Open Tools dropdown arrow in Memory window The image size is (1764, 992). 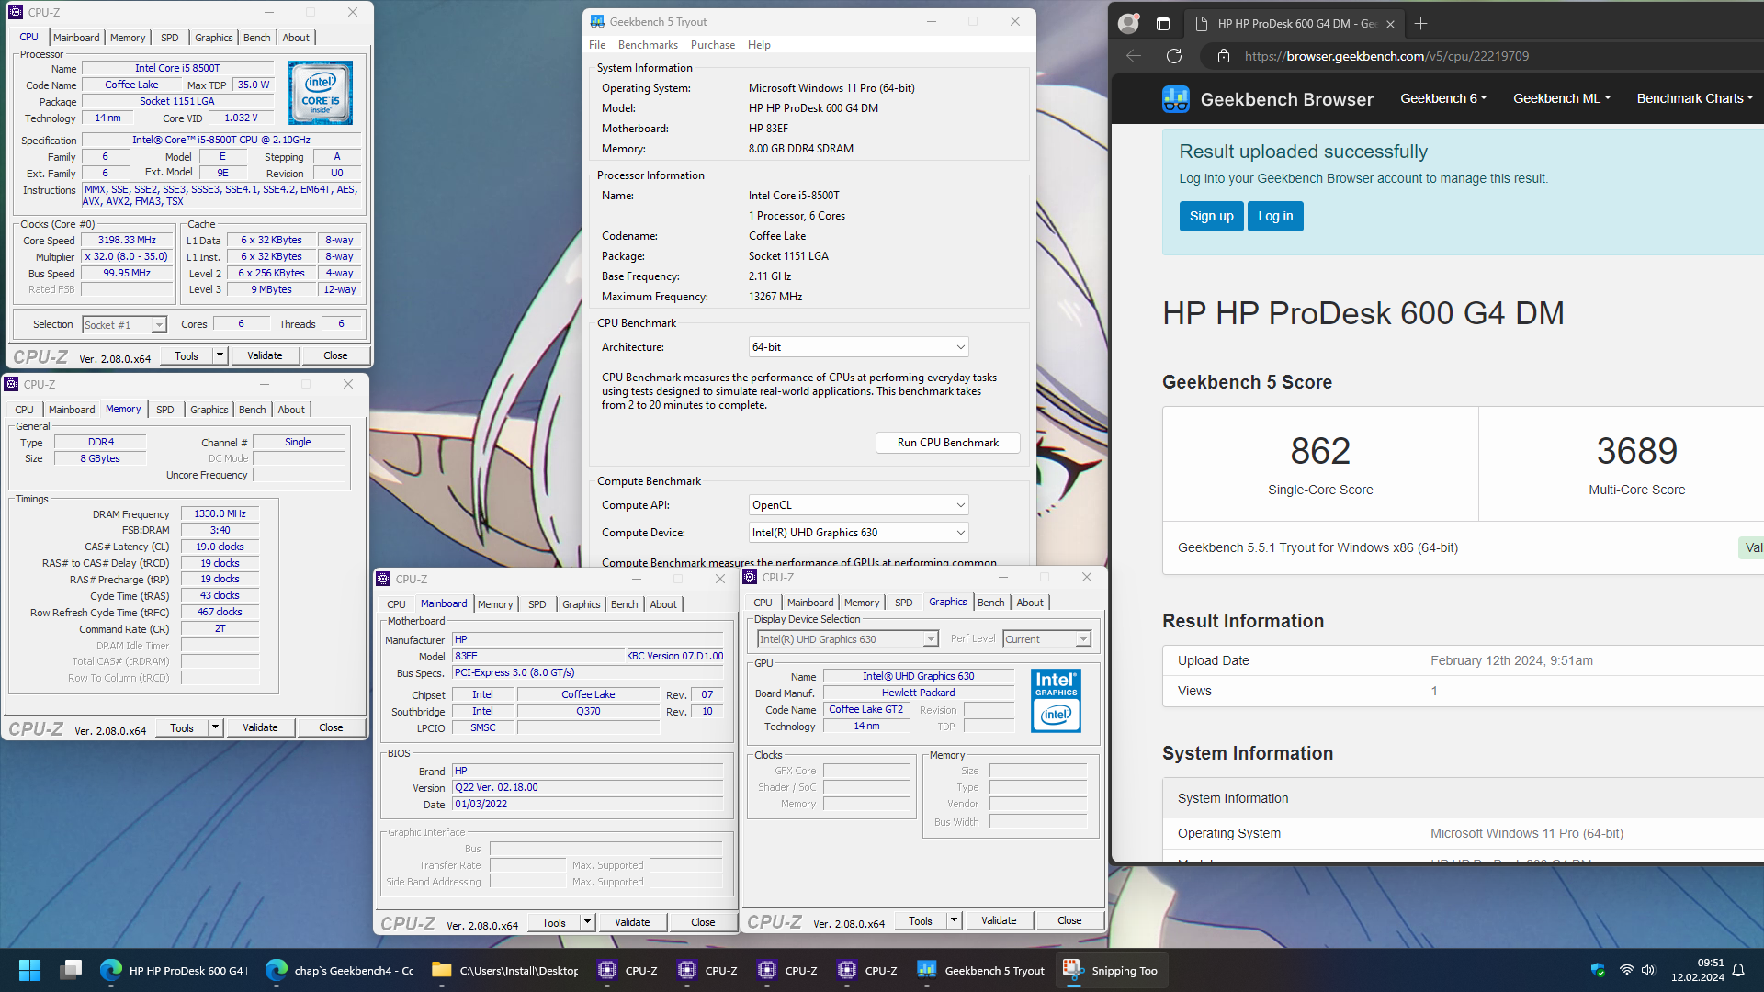(x=216, y=727)
